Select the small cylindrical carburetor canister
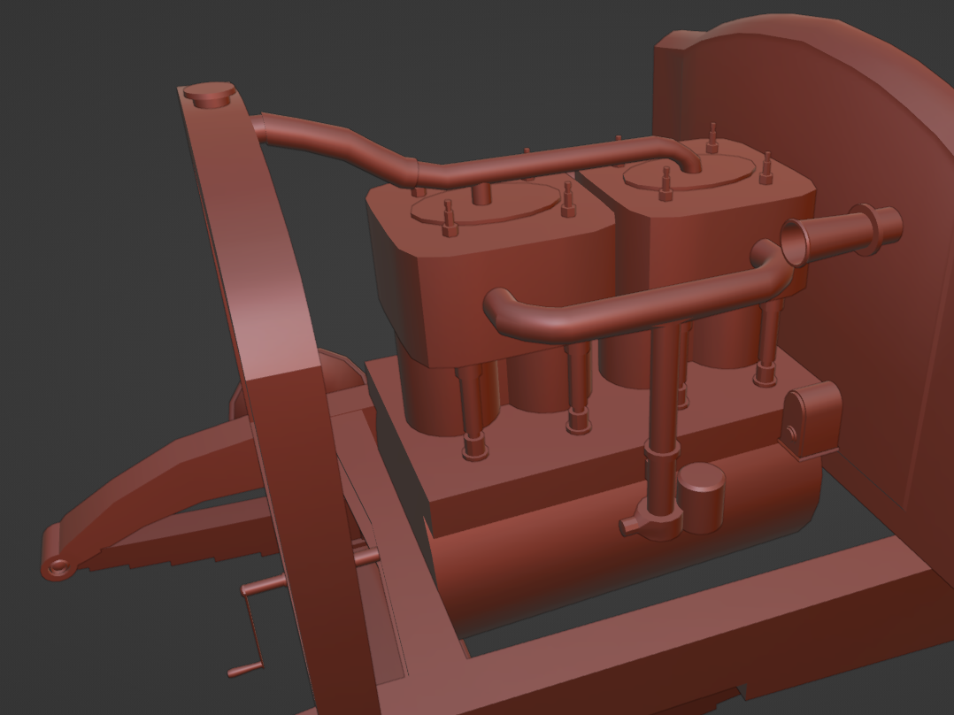The width and height of the screenshot is (954, 715). tap(700, 496)
